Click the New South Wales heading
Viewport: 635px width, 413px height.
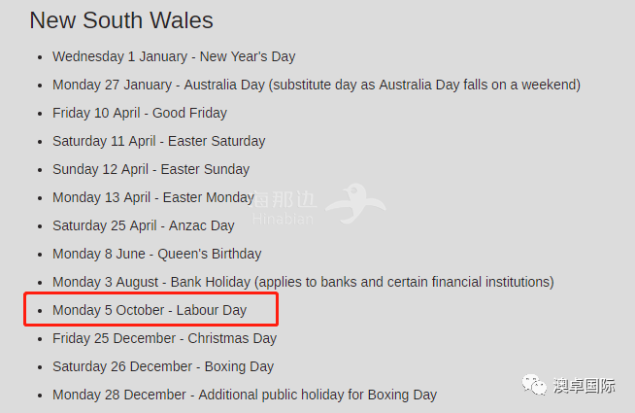121,19
